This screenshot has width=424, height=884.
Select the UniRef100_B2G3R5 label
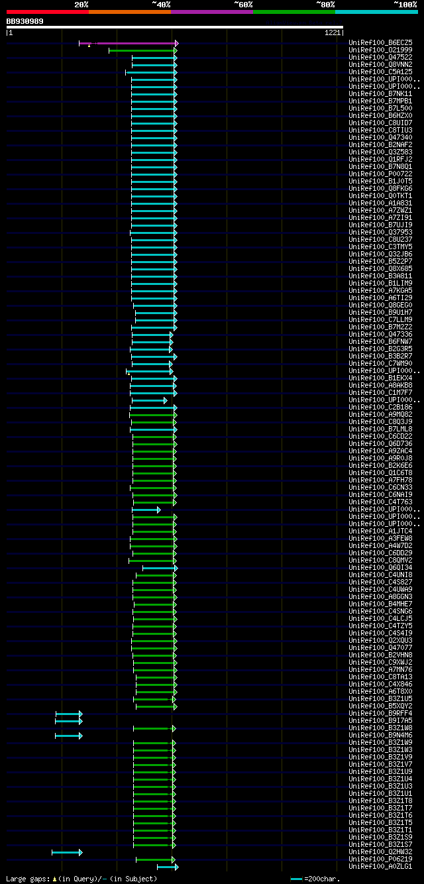pos(382,349)
